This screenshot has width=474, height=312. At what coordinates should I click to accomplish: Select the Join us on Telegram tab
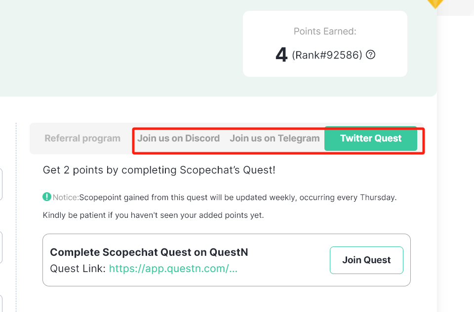(x=275, y=138)
